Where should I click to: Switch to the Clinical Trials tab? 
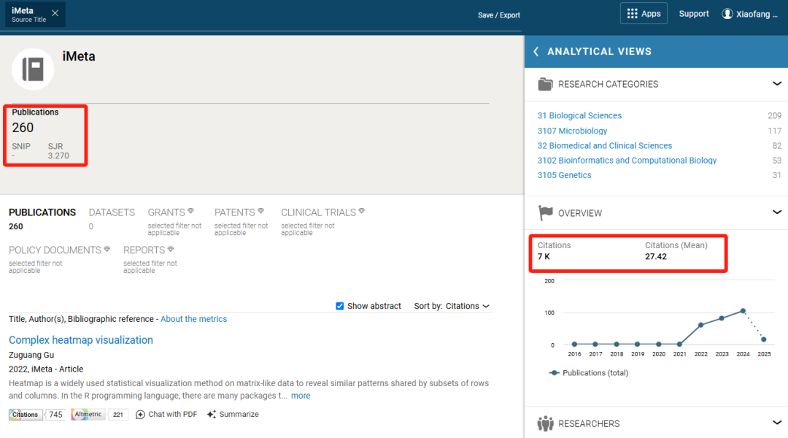point(318,212)
